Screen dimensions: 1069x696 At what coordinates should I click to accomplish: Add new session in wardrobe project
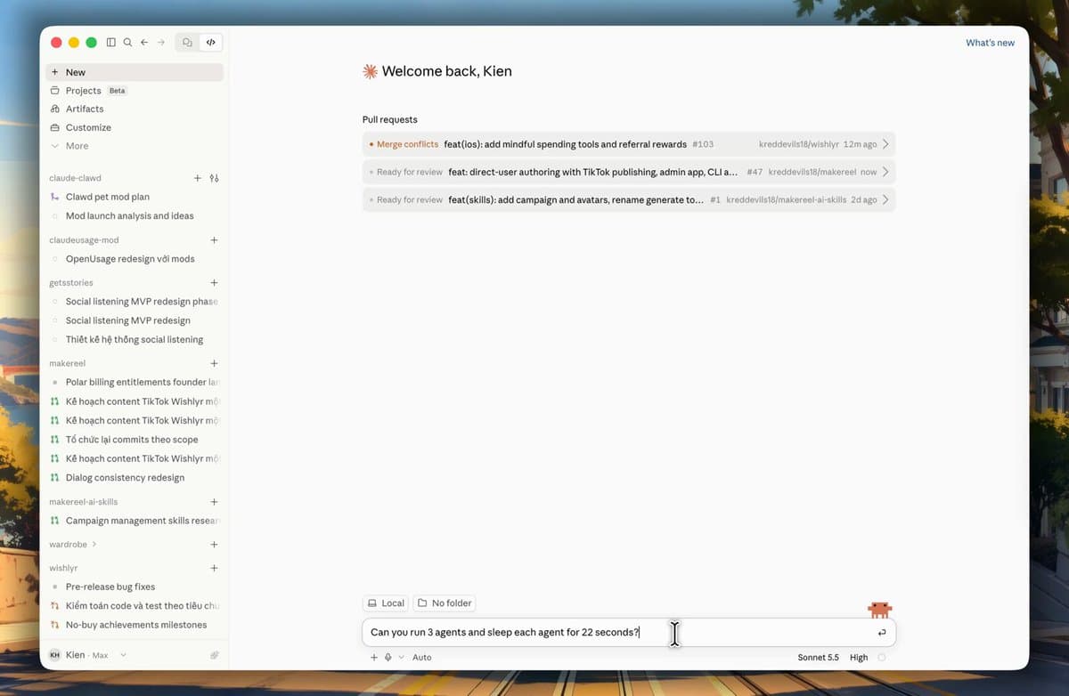click(x=214, y=545)
